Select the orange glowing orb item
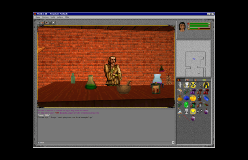Screen dimensions: 248x160 (193, 98)
